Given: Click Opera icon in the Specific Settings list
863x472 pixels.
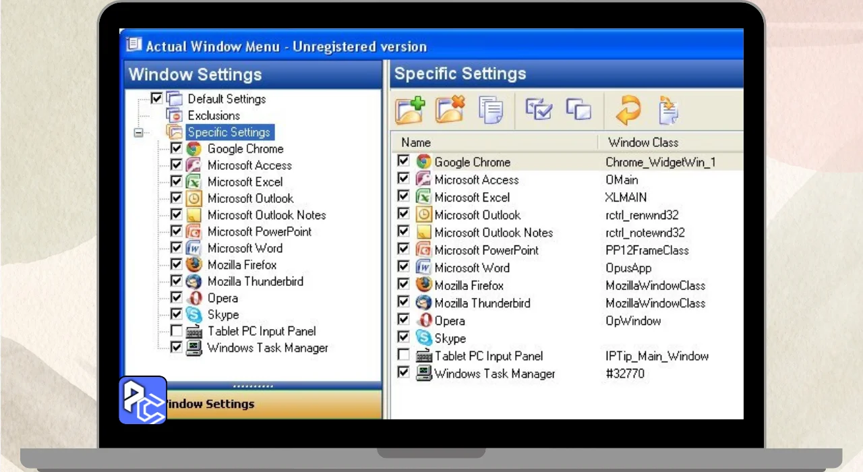Looking at the screenshot, I should tap(425, 320).
